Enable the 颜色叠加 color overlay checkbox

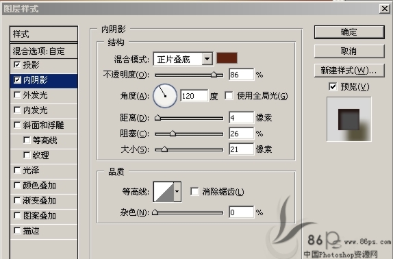[x=17, y=185]
